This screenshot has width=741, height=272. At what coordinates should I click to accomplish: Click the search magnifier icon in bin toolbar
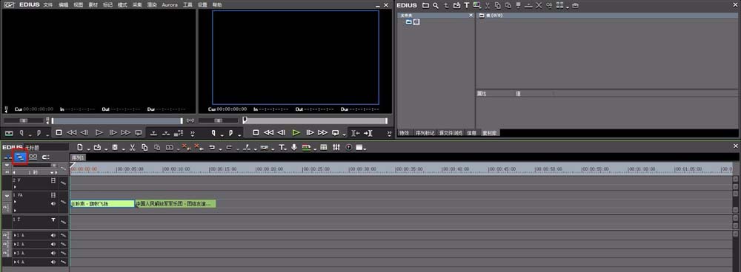click(436, 5)
